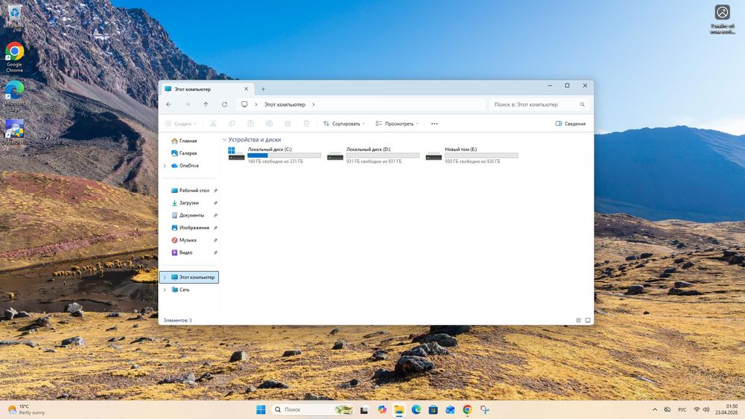Open Microsoft Store from the taskbar

(433, 409)
